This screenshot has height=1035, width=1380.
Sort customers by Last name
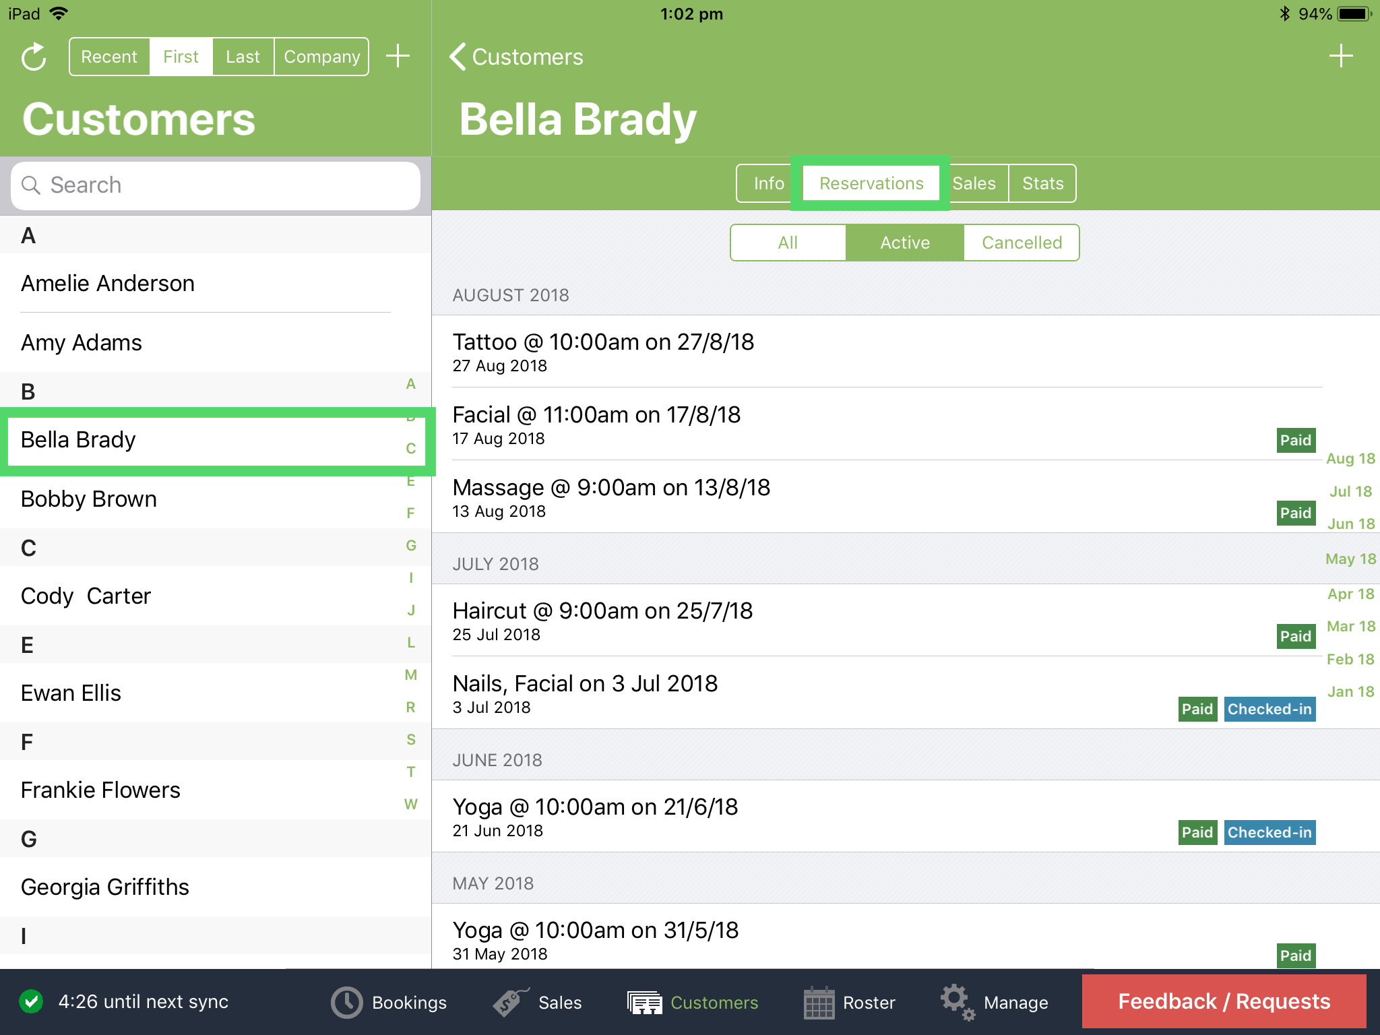(243, 57)
